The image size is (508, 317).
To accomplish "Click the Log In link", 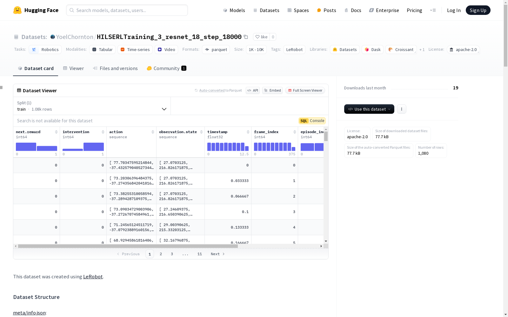I will point(454,10).
